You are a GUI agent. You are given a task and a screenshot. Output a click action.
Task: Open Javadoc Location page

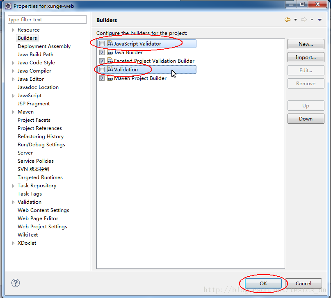point(38,87)
